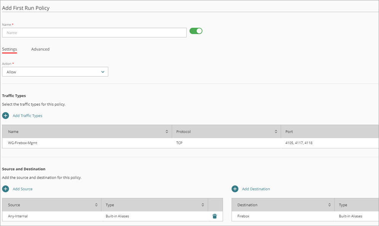
Task: Open the Action dropdown set to Allow
Action: coord(55,72)
